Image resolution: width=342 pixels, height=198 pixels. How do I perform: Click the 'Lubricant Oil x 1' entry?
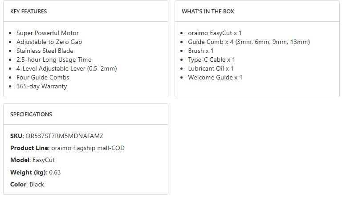click(211, 68)
